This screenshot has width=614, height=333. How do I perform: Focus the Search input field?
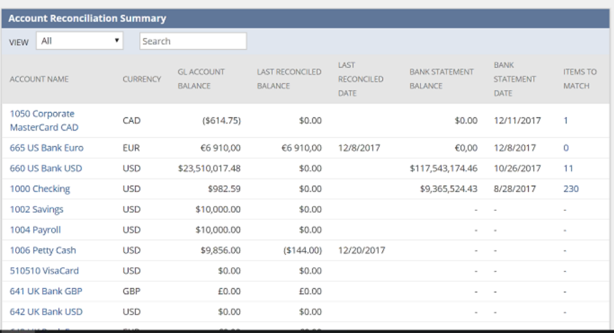coord(193,41)
